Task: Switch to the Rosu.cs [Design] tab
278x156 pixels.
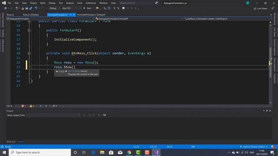Action: (x=31, y=15)
